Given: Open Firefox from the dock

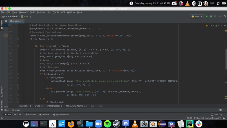Looking at the screenshot, I should click(71, 124).
